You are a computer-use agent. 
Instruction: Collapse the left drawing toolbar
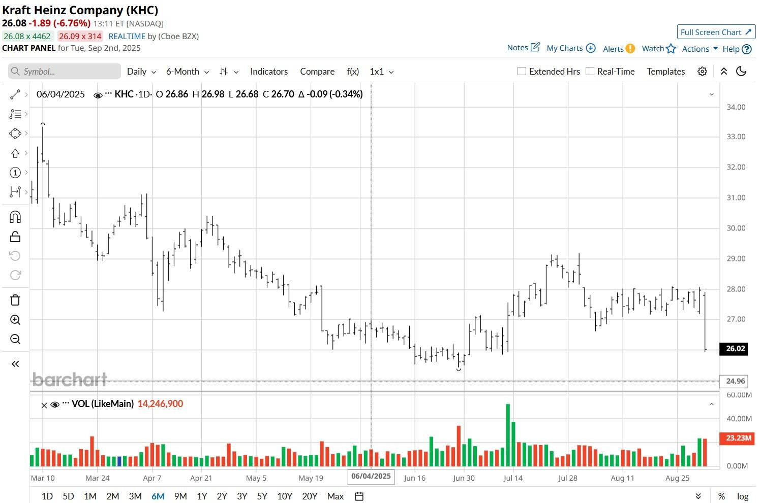point(15,364)
